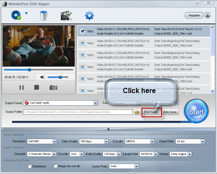This screenshot has width=217, height=174.
Task: Collapse settings panel with divider arrows
Action: pyautogui.click(x=108, y=129)
